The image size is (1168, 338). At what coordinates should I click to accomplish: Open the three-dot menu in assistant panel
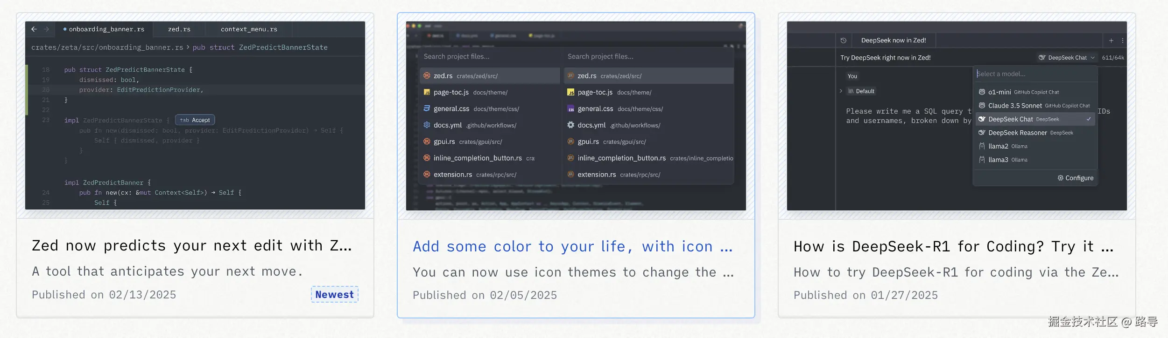(1122, 41)
